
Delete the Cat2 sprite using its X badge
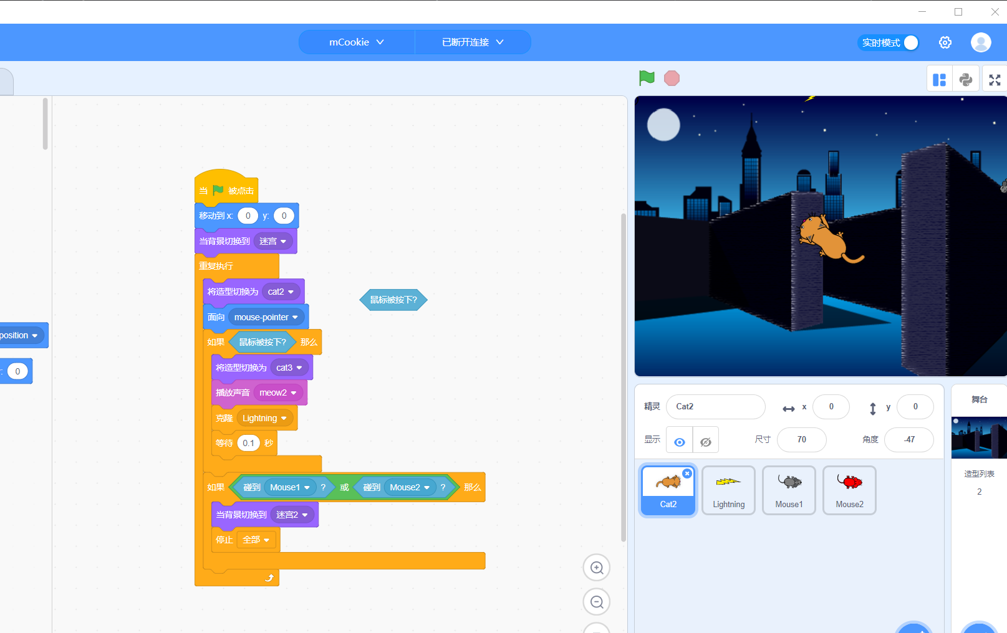(x=687, y=474)
